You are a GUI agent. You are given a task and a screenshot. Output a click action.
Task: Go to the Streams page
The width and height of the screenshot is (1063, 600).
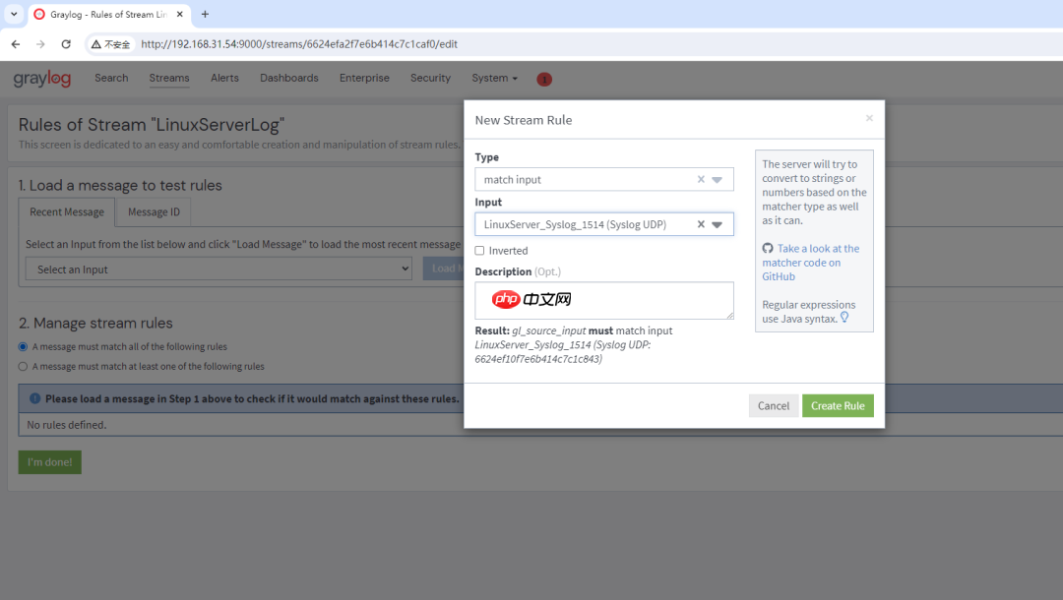[x=169, y=78]
